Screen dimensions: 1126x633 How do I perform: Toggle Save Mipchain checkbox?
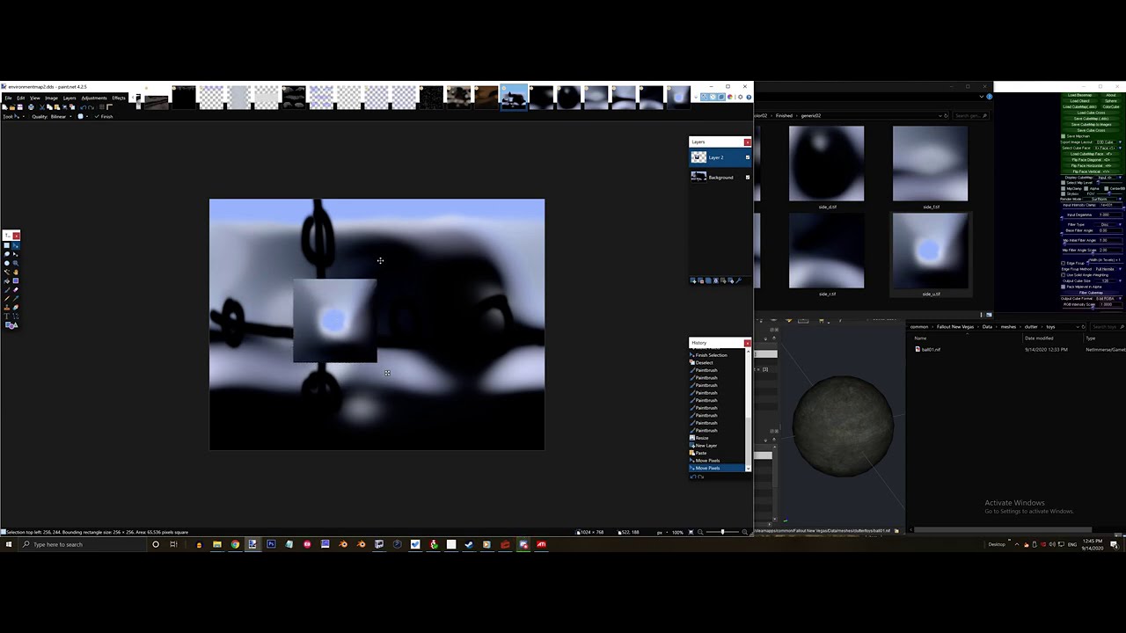tap(1064, 136)
